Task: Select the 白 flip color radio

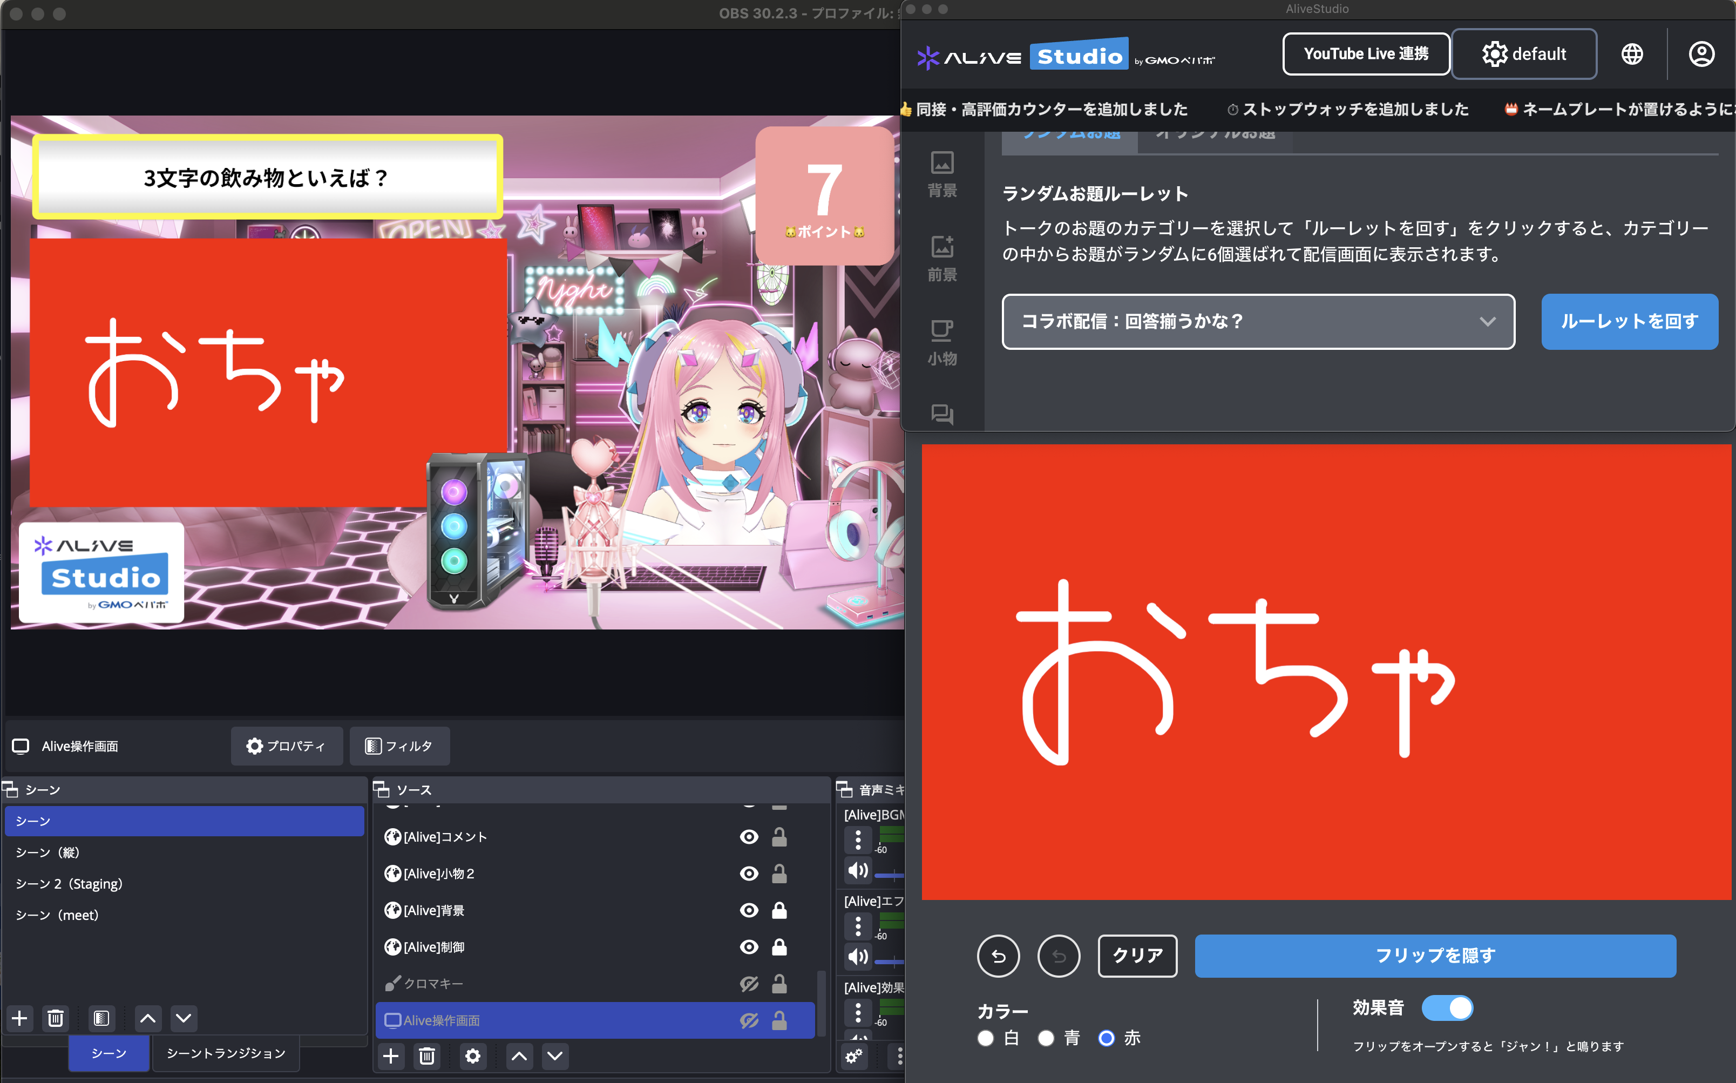Action: [x=986, y=1038]
